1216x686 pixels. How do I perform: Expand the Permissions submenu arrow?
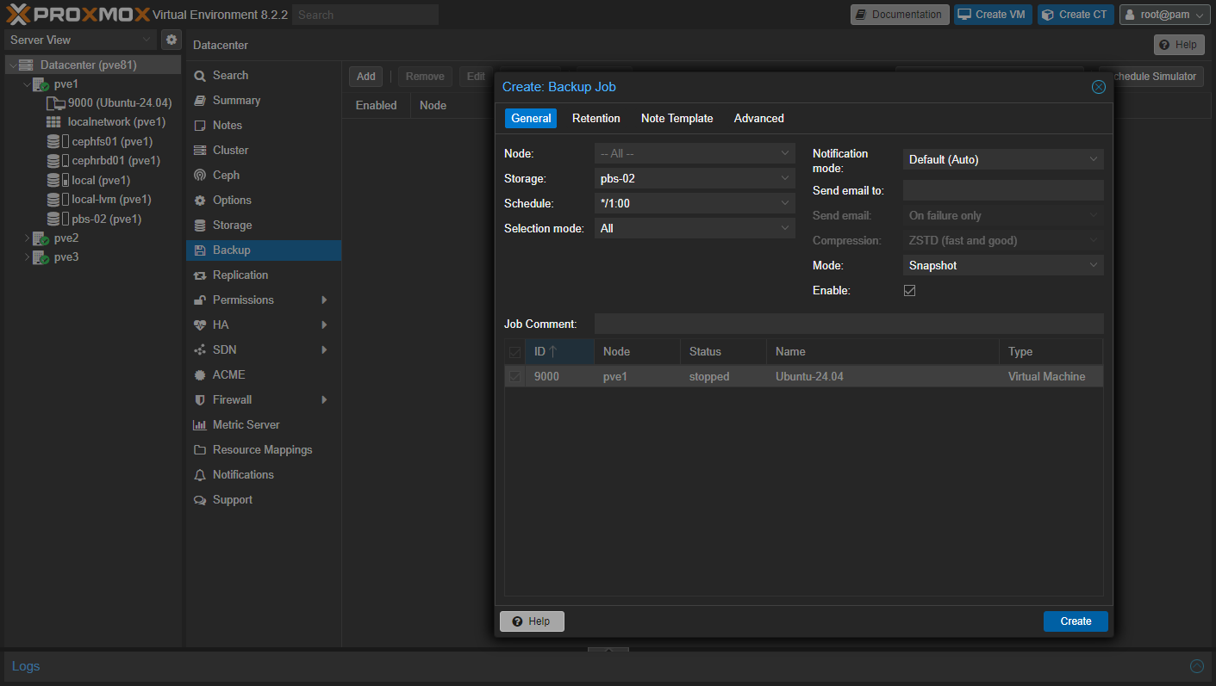[x=324, y=300]
